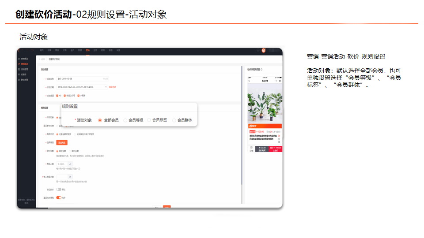Open the 商品 tab in top navigation
This screenshot has width=424, height=238.
(x=57, y=50)
